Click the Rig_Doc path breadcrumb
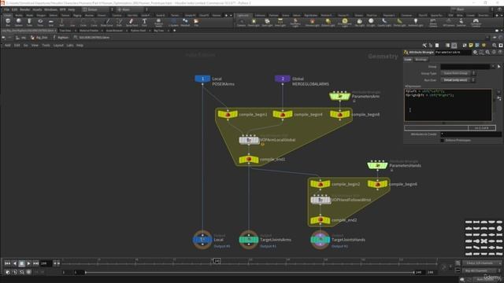Screen dimensions: 504x283 [x=40, y=38]
